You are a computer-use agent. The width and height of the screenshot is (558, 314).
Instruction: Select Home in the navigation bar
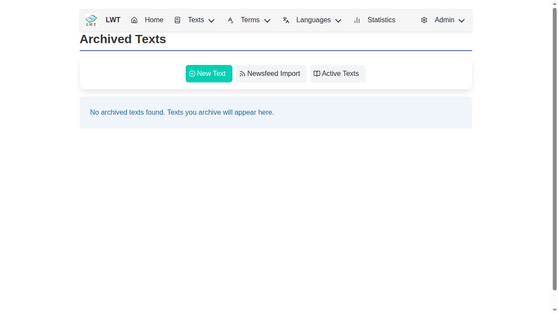153,20
